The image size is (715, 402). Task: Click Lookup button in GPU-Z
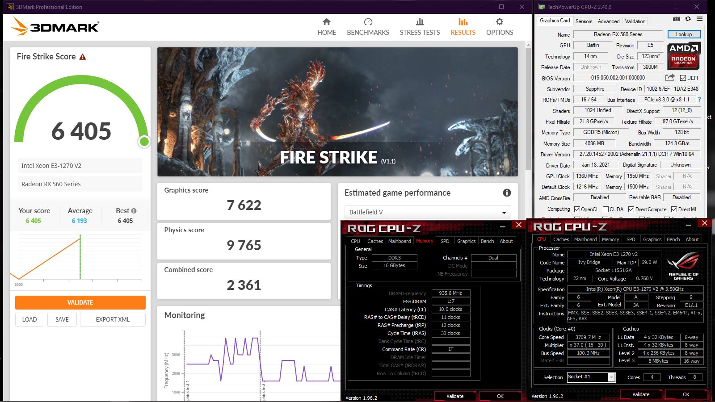[x=684, y=34]
